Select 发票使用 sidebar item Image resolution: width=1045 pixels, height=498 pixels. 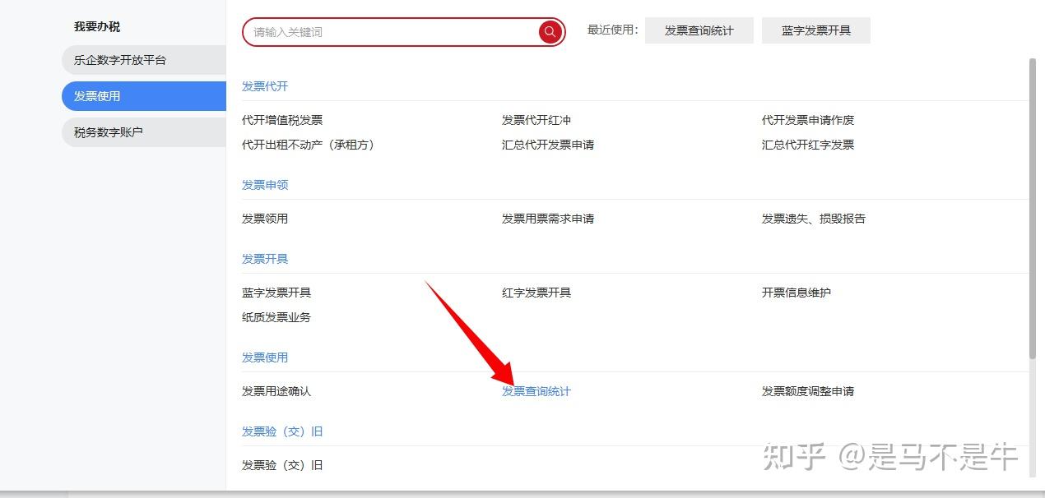pos(144,96)
